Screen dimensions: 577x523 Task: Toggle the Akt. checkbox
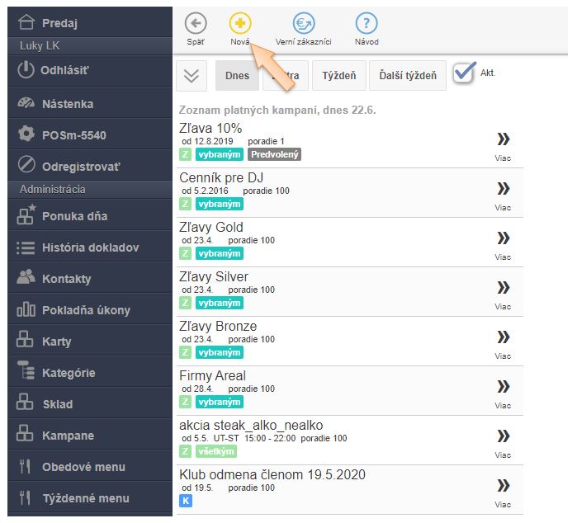[x=464, y=73]
